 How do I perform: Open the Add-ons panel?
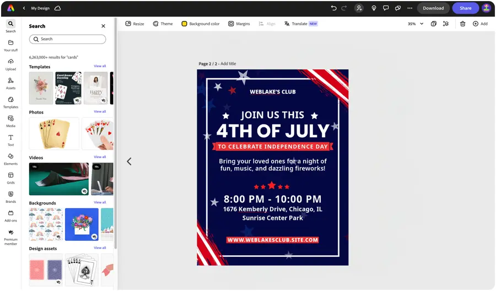(11, 216)
